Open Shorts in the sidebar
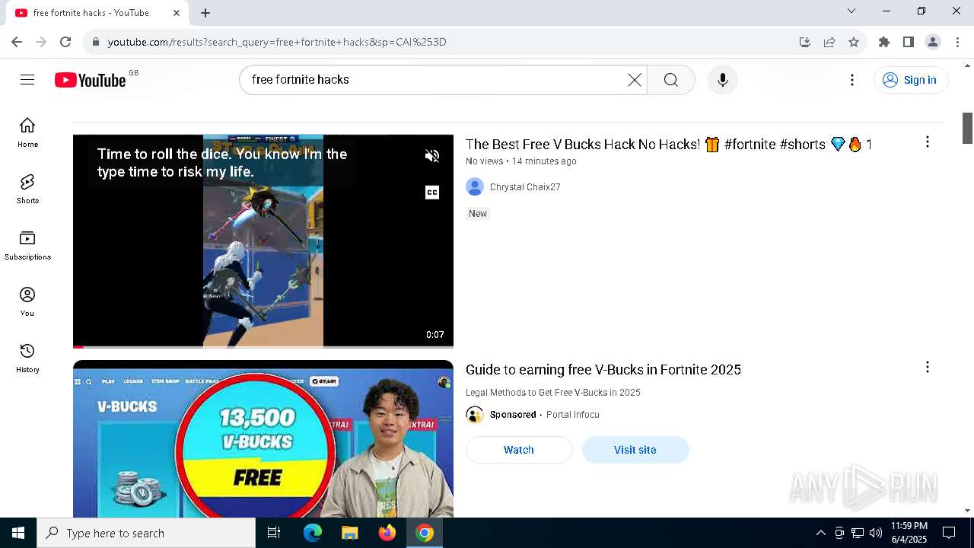The image size is (974, 548). [x=27, y=189]
